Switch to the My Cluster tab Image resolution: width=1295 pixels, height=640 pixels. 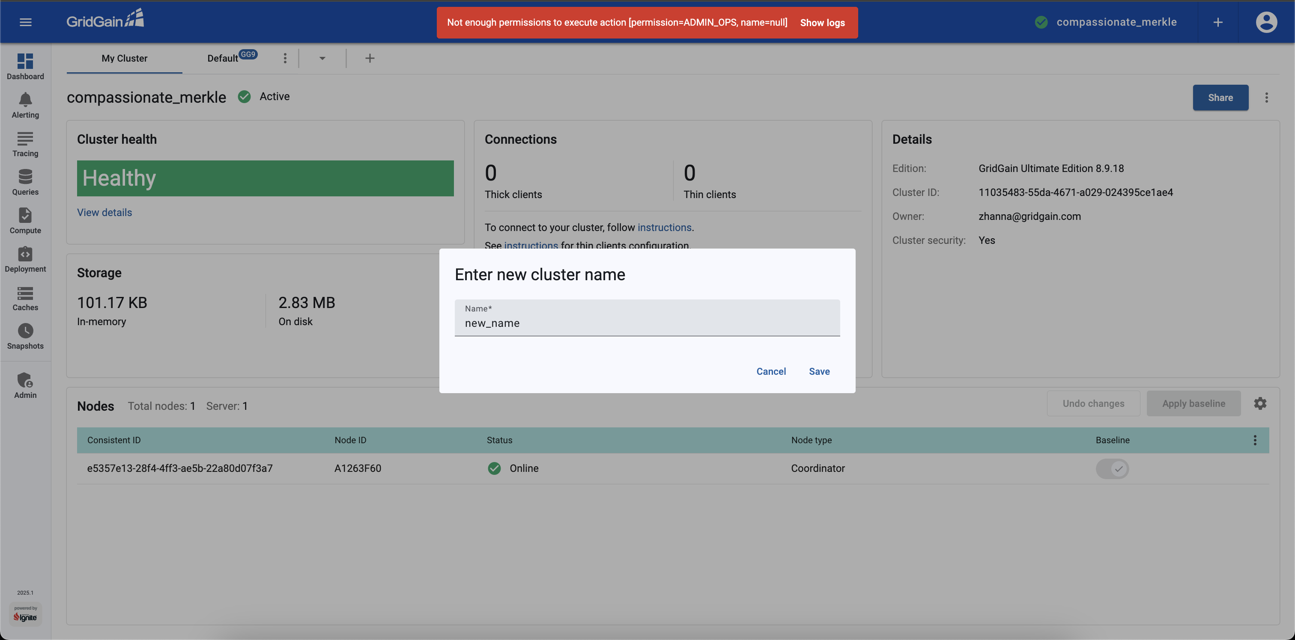click(x=124, y=58)
